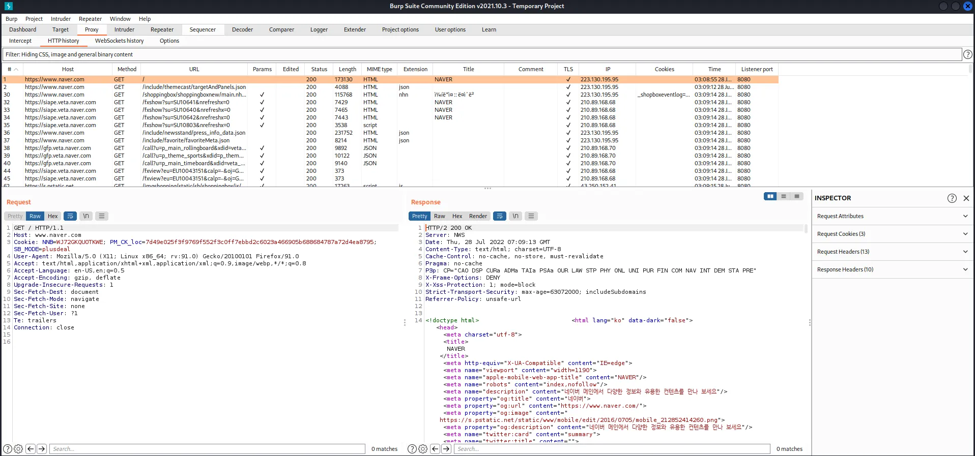Go to the next match in Request search
Viewport: 975px width, 456px height.
point(42,449)
